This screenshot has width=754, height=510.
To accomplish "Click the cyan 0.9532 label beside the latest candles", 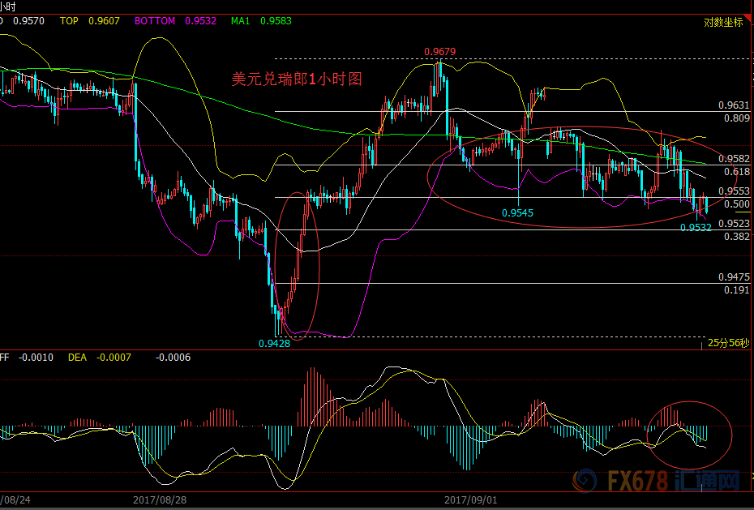I will (696, 227).
